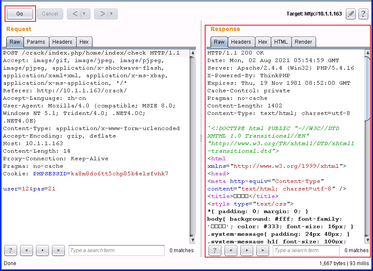Click request search previous match button

point(26,250)
